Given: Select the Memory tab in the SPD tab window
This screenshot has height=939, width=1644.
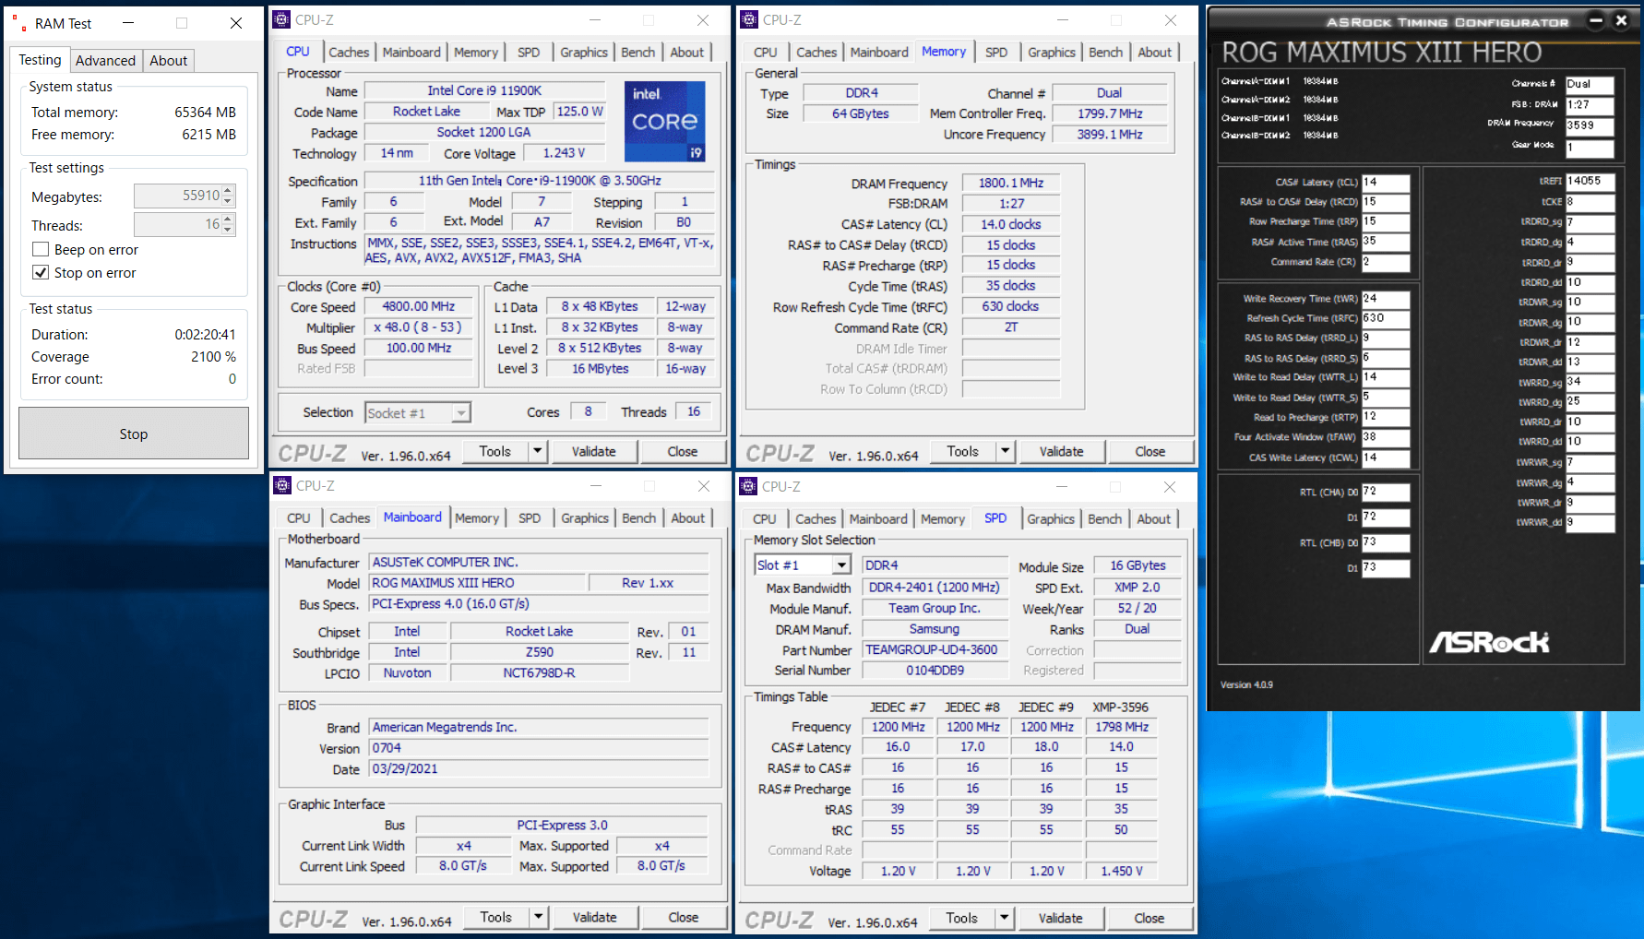Looking at the screenshot, I should tap(942, 519).
